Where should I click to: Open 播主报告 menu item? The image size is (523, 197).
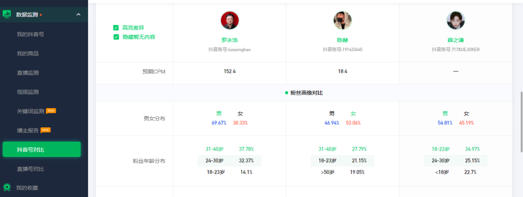(28, 130)
